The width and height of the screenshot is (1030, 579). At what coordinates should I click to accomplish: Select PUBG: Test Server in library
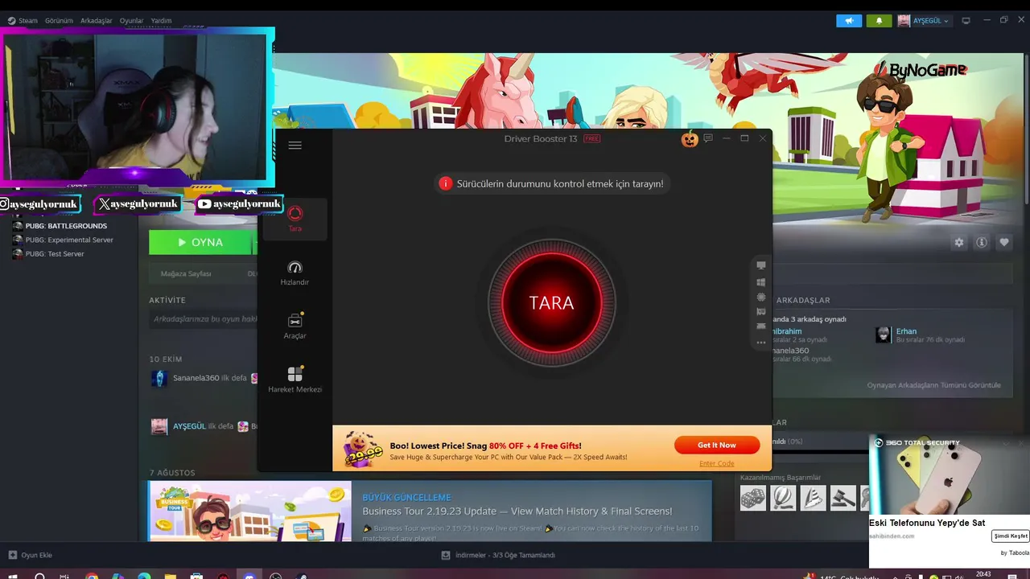[47, 253]
